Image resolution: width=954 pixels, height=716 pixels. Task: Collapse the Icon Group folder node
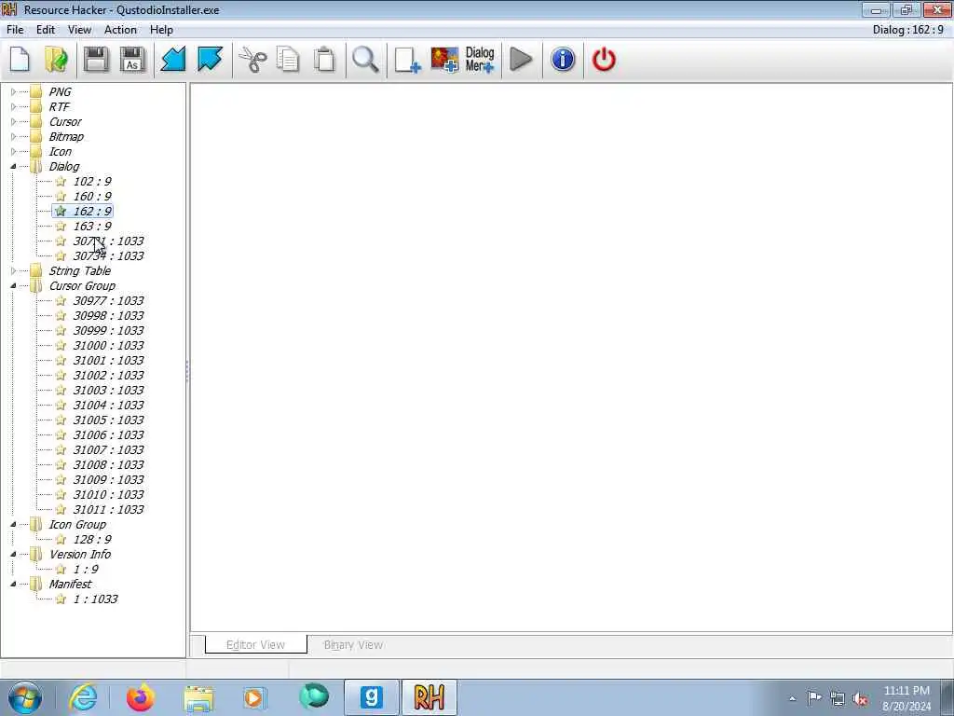[x=13, y=525]
